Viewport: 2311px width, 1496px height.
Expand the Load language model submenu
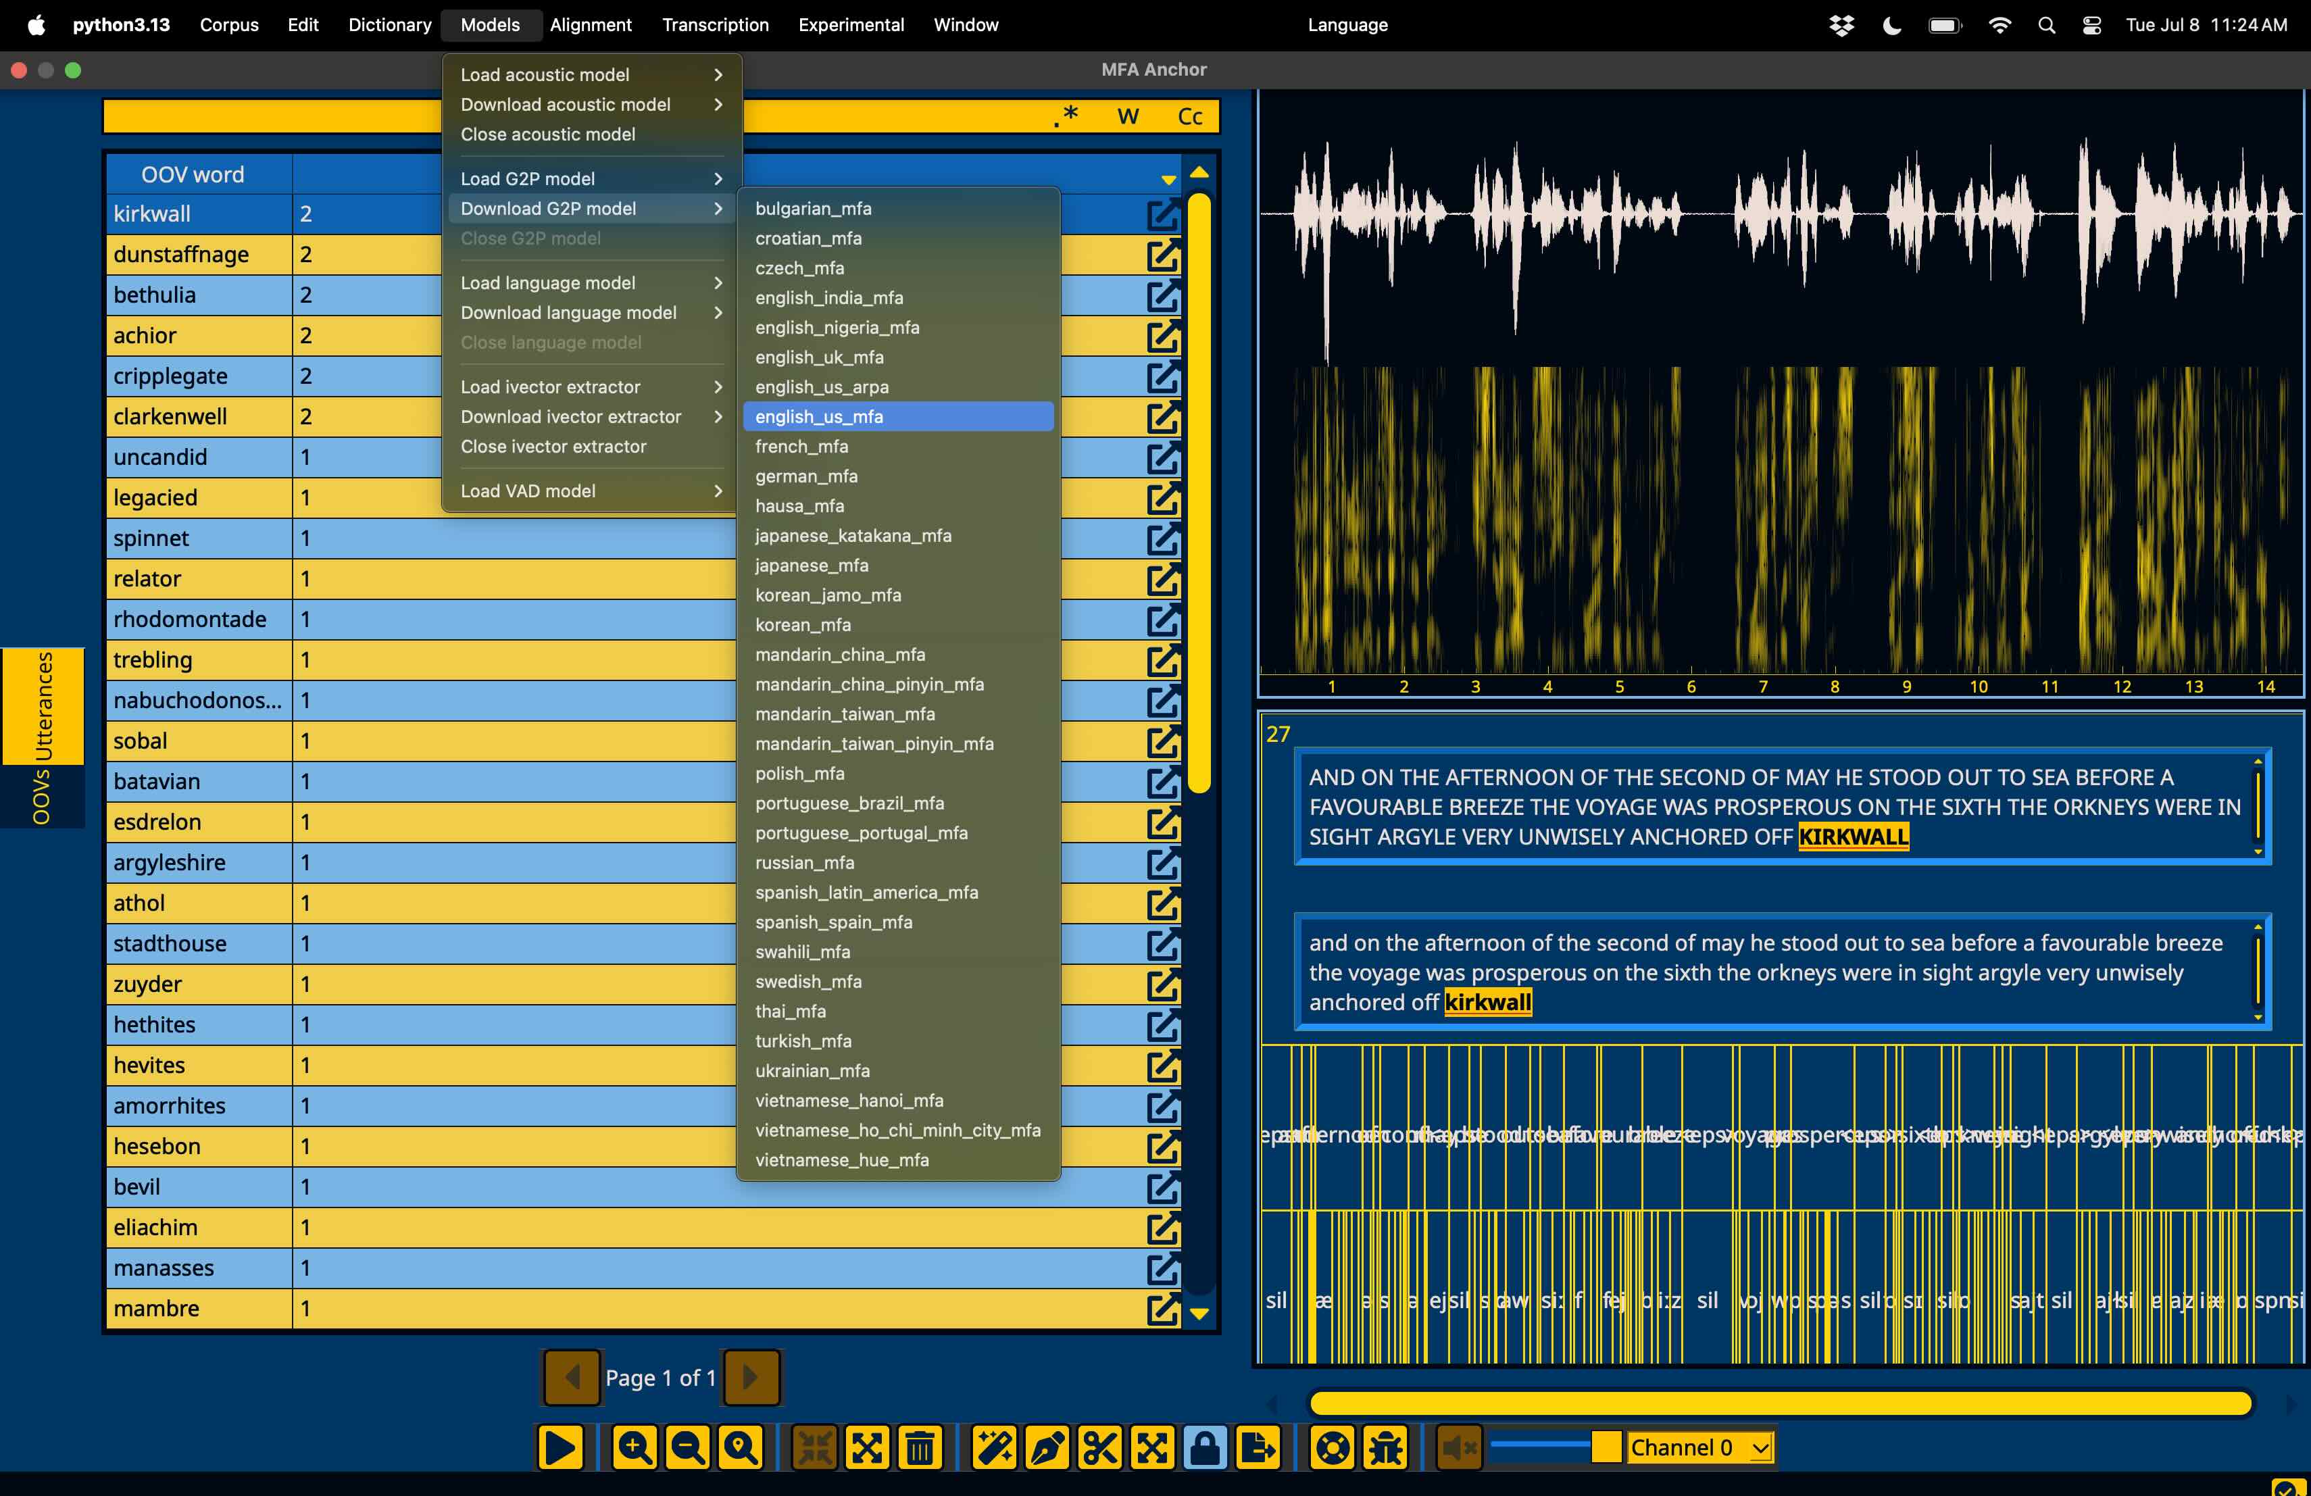pos(591,282)
